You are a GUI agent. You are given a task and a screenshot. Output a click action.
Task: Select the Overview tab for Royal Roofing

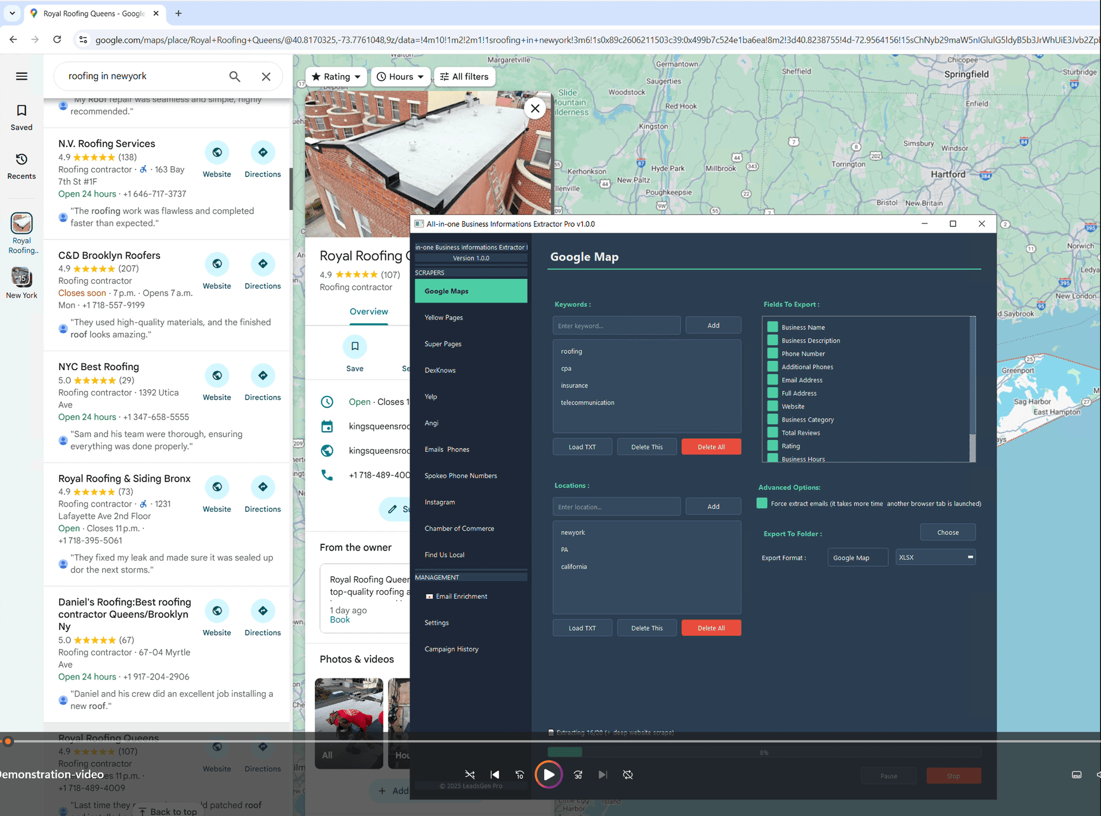(x=369, y=311)
